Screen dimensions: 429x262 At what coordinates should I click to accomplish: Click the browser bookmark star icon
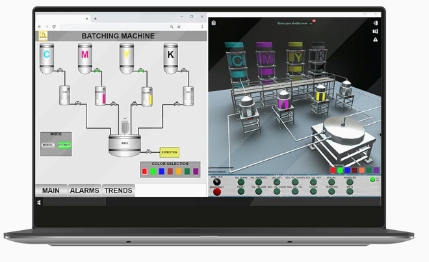[x=179, y=27]
